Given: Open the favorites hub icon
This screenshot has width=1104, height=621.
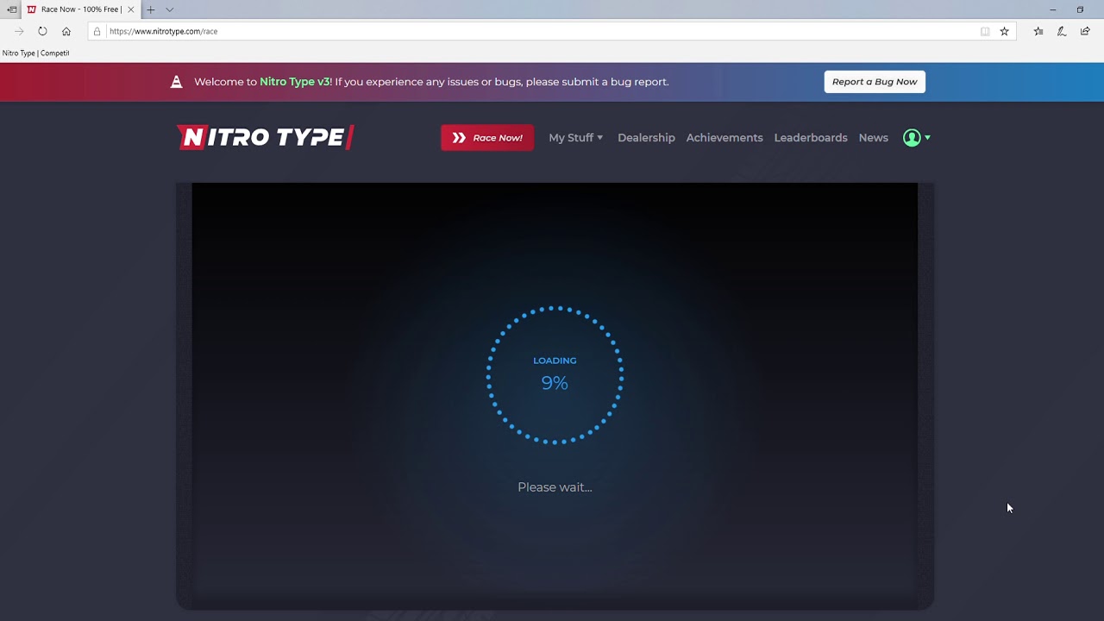Looking at the screenshot, I should coord(1038,31).
